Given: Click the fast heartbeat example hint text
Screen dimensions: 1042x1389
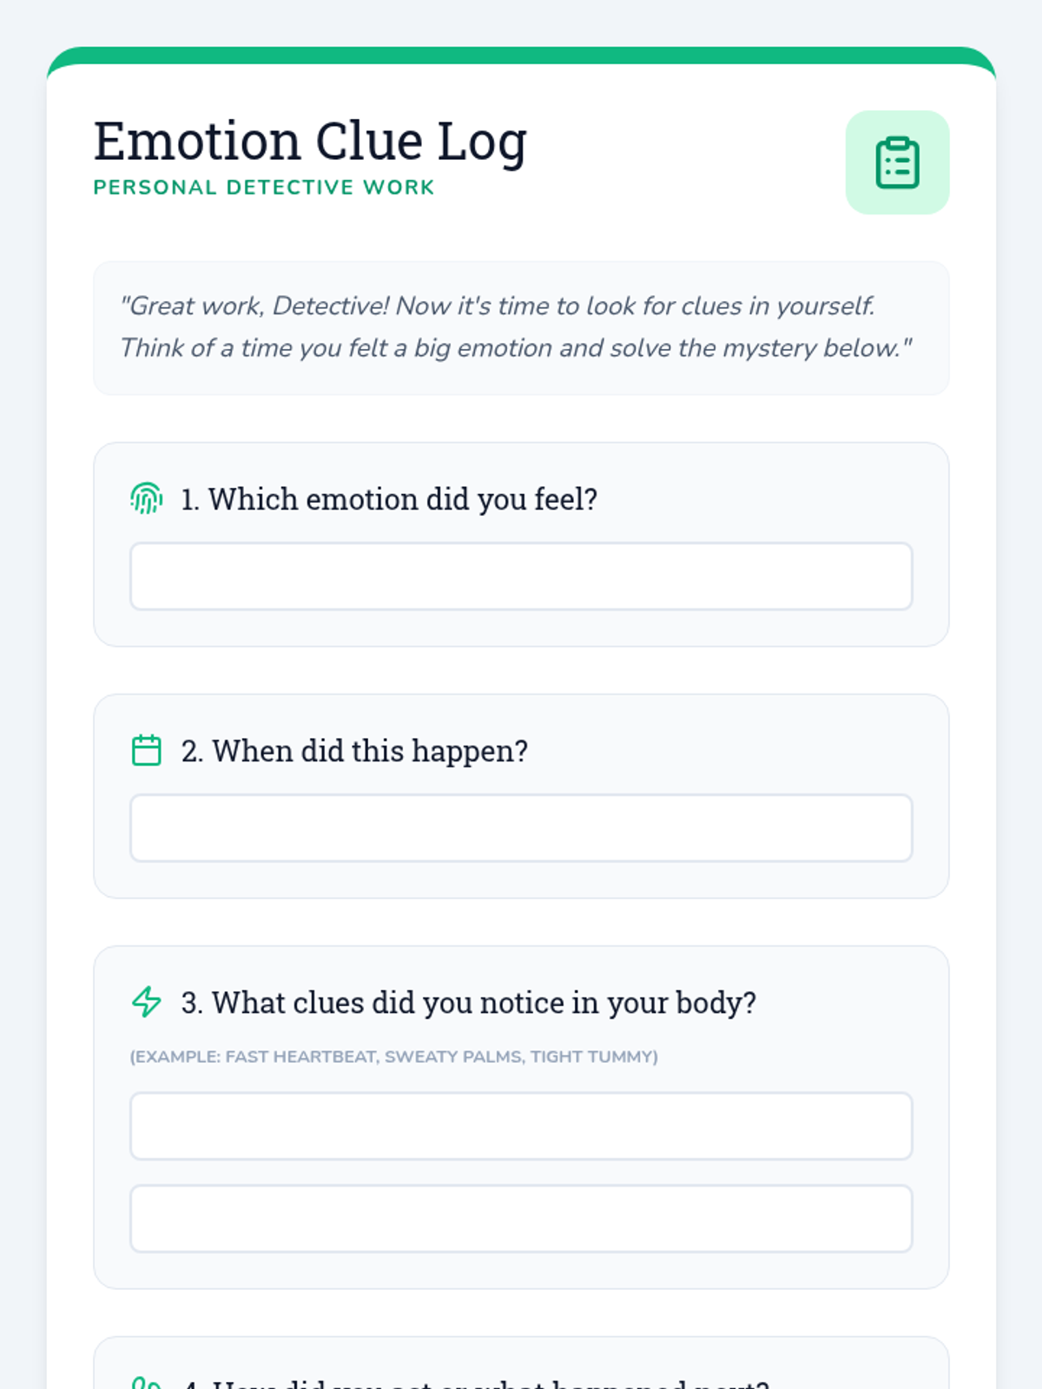Looking at the screenshot, I should pos(393,1057).
